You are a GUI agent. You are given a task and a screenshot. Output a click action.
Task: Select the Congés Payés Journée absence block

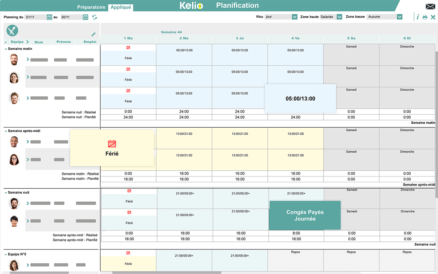pos(305,215)
